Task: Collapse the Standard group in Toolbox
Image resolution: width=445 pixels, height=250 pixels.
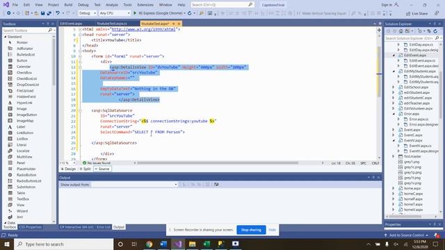Action: pyautogui.click(x=6, y=37)
